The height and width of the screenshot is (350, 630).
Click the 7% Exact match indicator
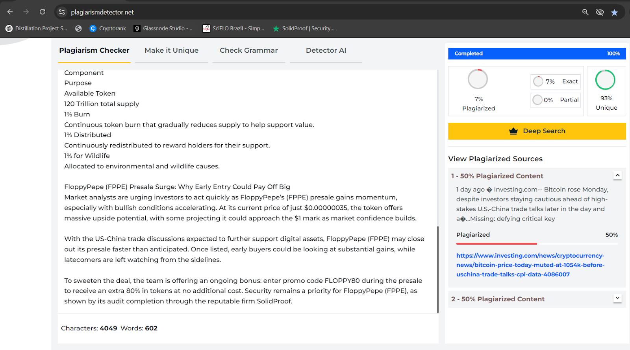(x=556, y=81)
